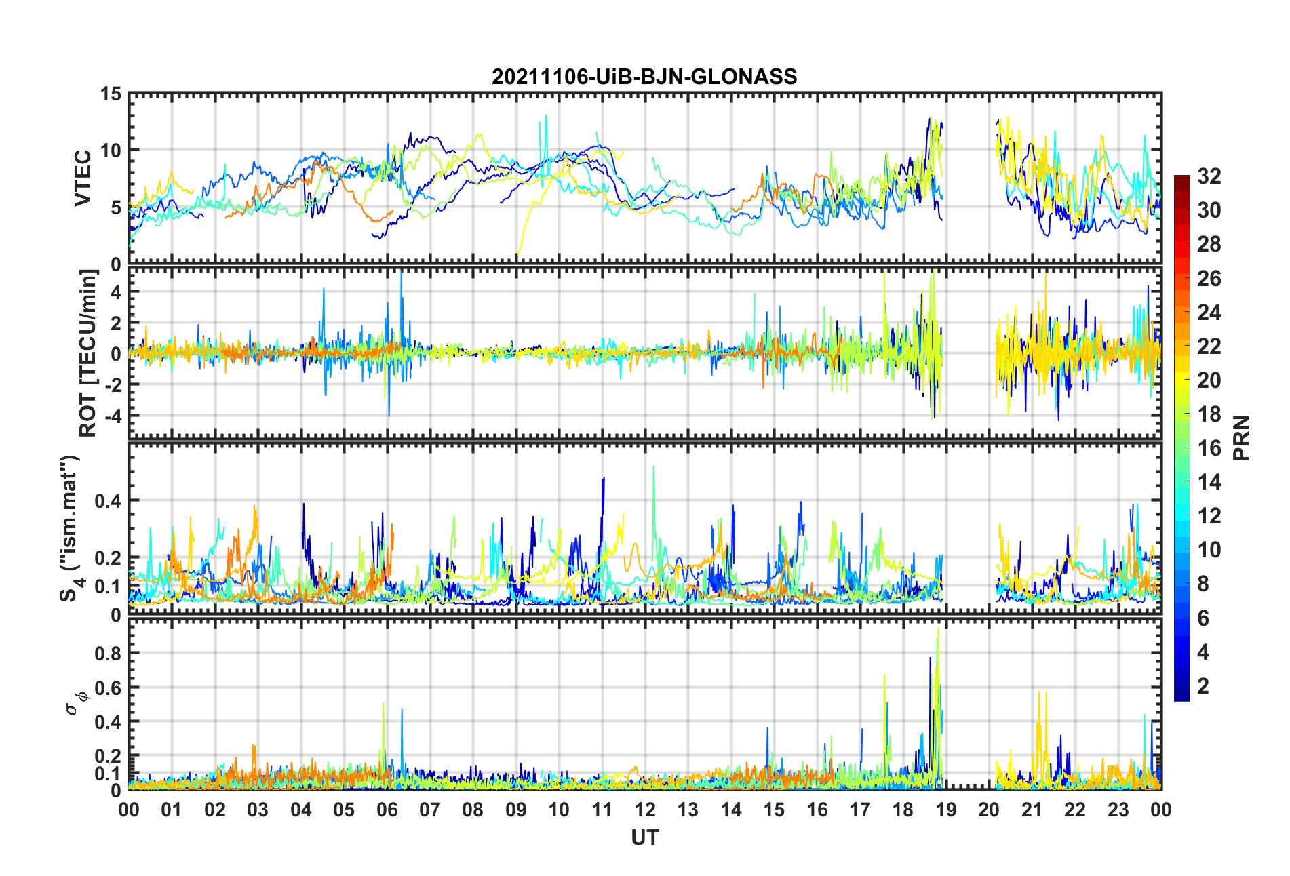Click the PRN colorbar scale

pos(1182,438)
